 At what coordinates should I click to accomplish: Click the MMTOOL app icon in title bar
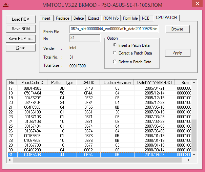point(6,5)
